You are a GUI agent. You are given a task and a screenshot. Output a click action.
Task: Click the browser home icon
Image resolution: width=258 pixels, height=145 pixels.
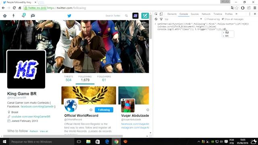coord(20,8)
